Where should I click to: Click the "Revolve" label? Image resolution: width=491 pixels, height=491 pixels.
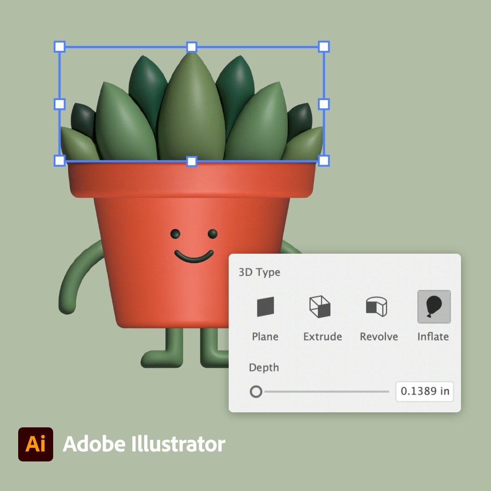[x=379, y=336]
